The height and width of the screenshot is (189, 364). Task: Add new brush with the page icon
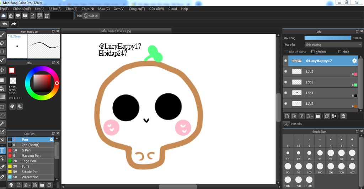[x=18, y=185]
